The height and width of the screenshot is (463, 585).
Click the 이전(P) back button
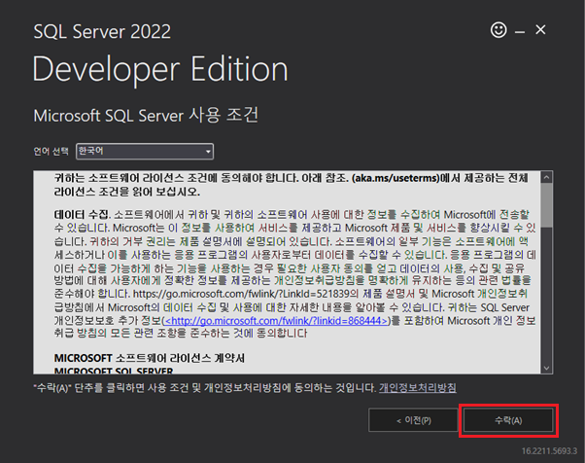click(x=413, y=420)
